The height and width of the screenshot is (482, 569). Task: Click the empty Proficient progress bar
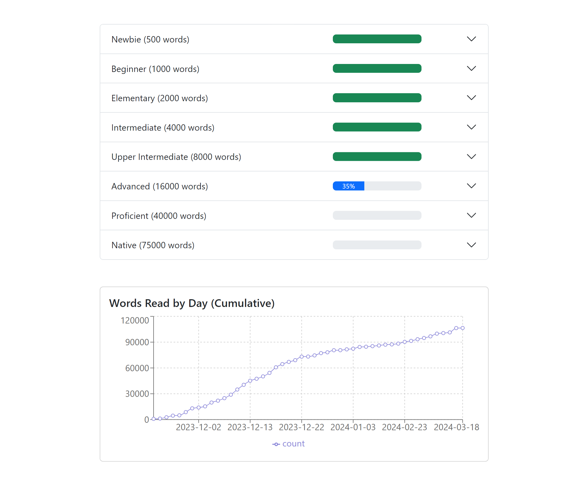pos(377,215)
